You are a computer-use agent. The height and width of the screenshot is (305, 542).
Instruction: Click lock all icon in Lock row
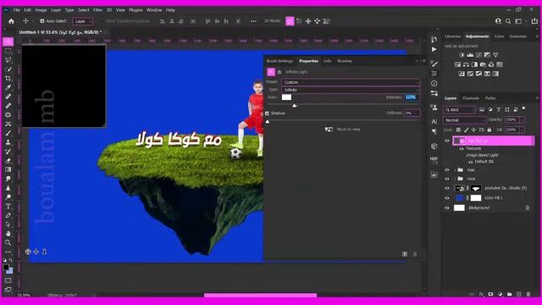coord(489,130)
